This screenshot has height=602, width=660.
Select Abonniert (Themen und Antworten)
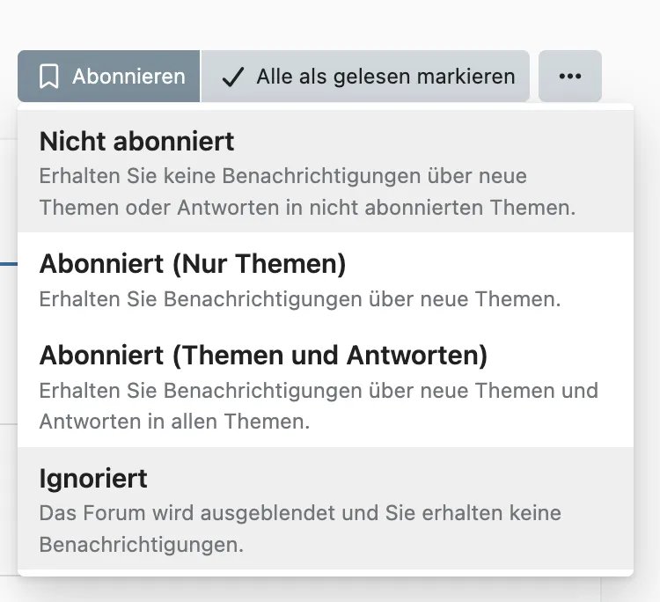click(x=326, y=385)
